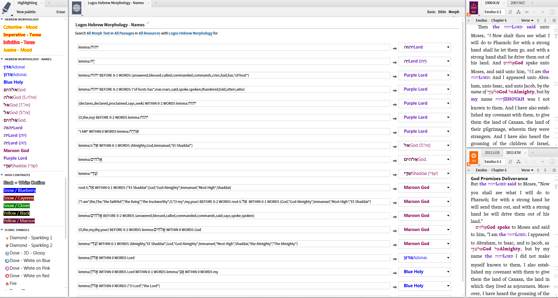Viewport: 558px width, 298px height.
Task: Click the All Resources link
Action: (x=149, y=33)
